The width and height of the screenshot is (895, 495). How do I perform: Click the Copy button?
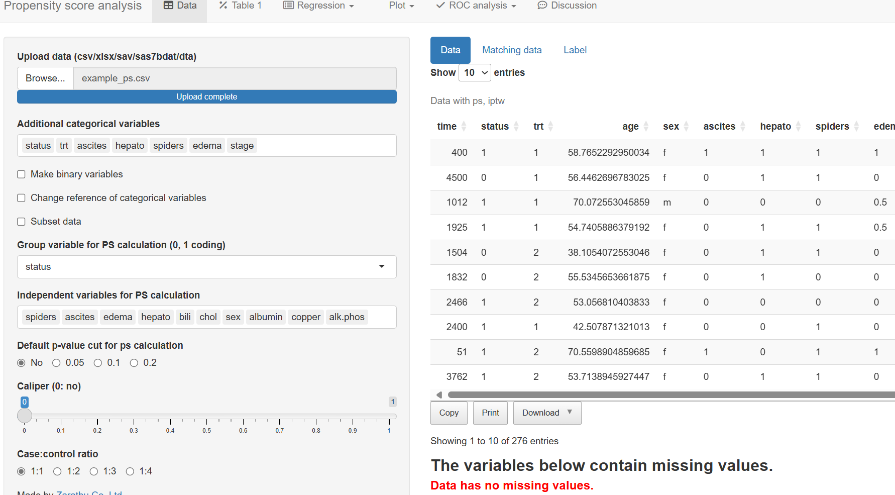click(x=449, y=413)
